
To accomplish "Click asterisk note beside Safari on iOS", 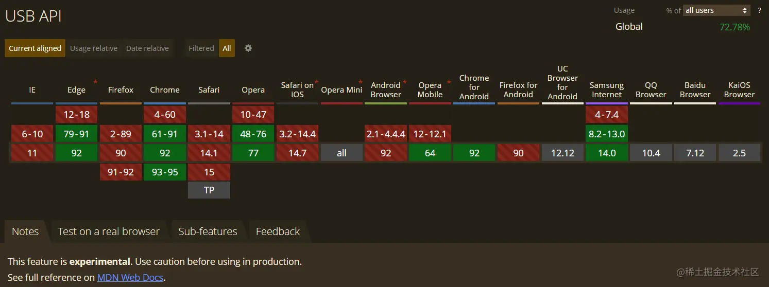I will click(316, 82).
